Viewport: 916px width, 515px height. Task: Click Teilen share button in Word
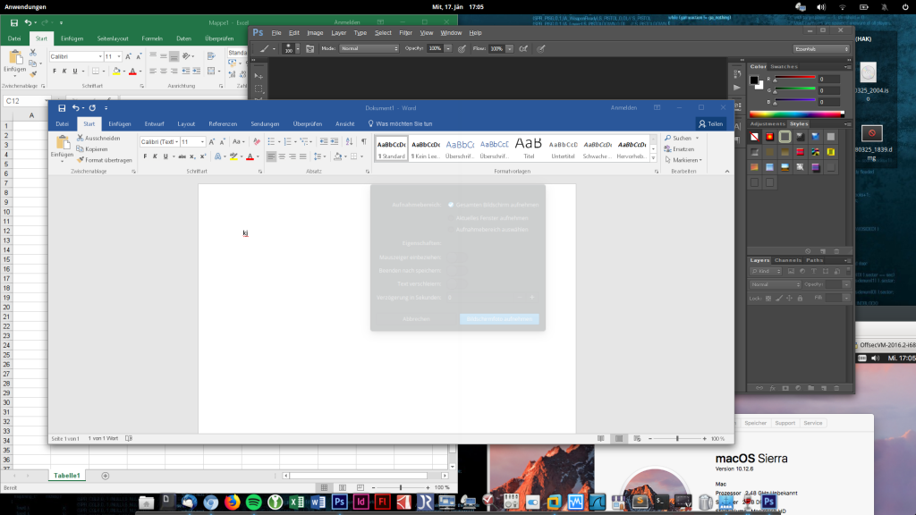click(x=711, y=123)
